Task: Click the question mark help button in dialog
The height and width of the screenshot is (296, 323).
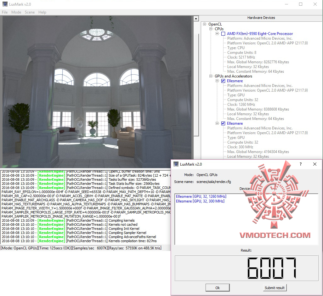Action: coord(301,164)
